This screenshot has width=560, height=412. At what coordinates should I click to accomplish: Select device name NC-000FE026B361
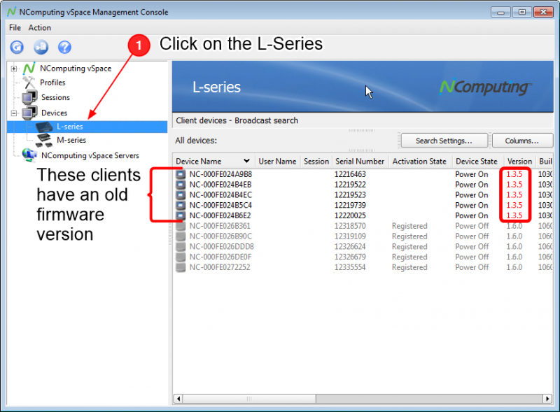[x=220, y=226]
